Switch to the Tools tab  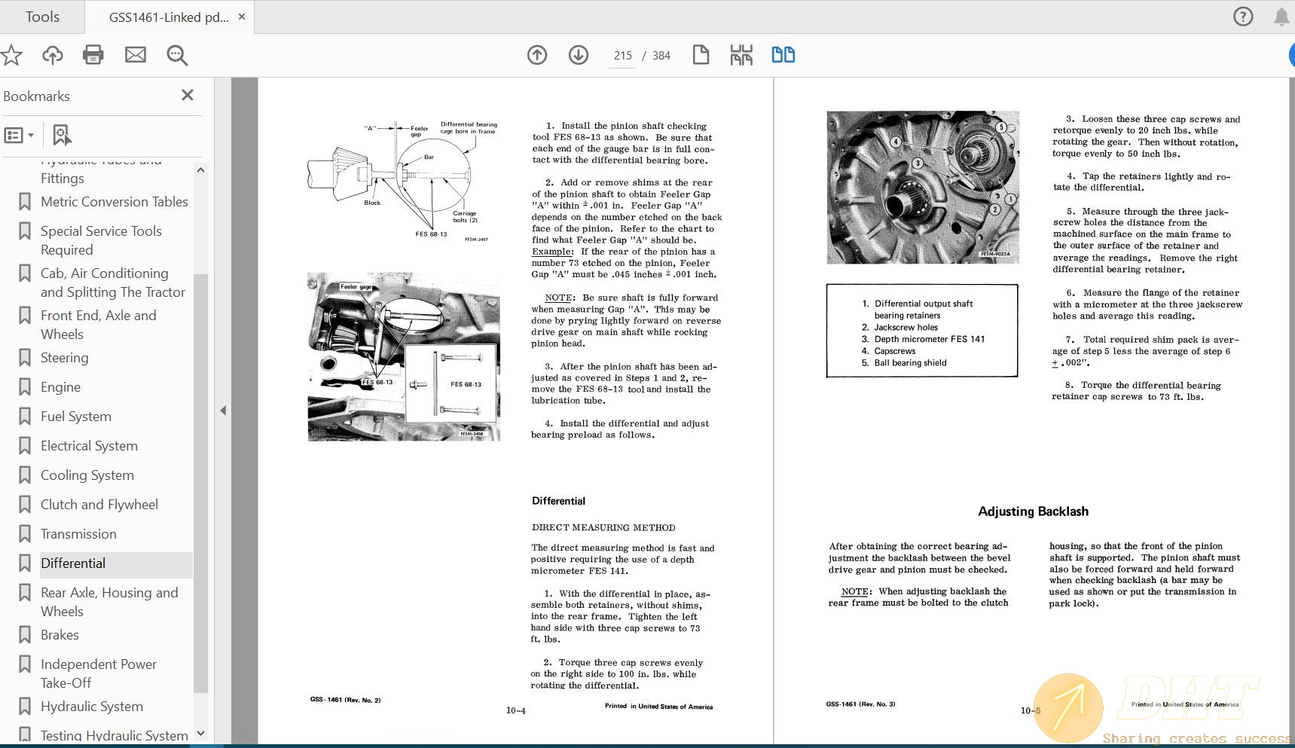click(42, 17)
